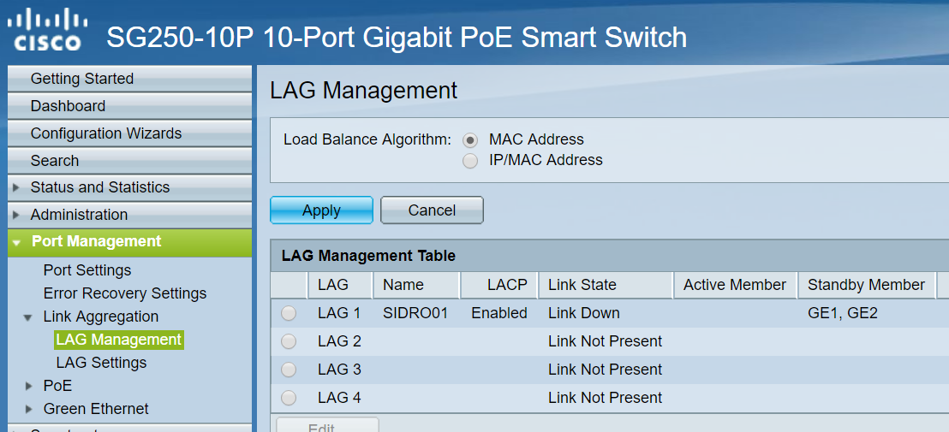Click the LAG 1 label cell
949x432 pixels.
[339, 313]
